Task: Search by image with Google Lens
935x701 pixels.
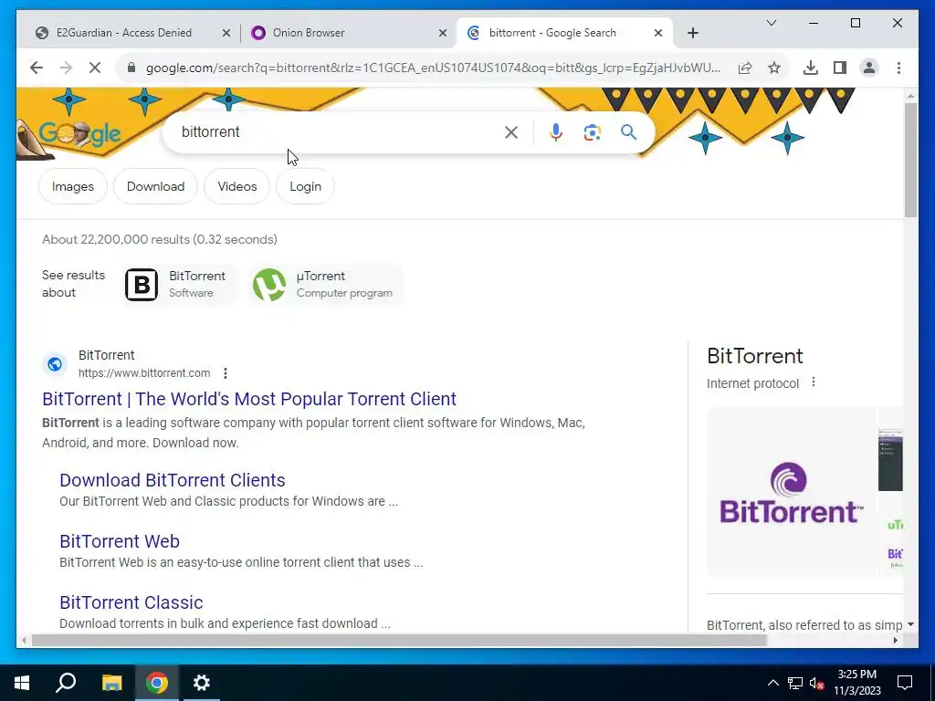Action: (x=592, y=132)
